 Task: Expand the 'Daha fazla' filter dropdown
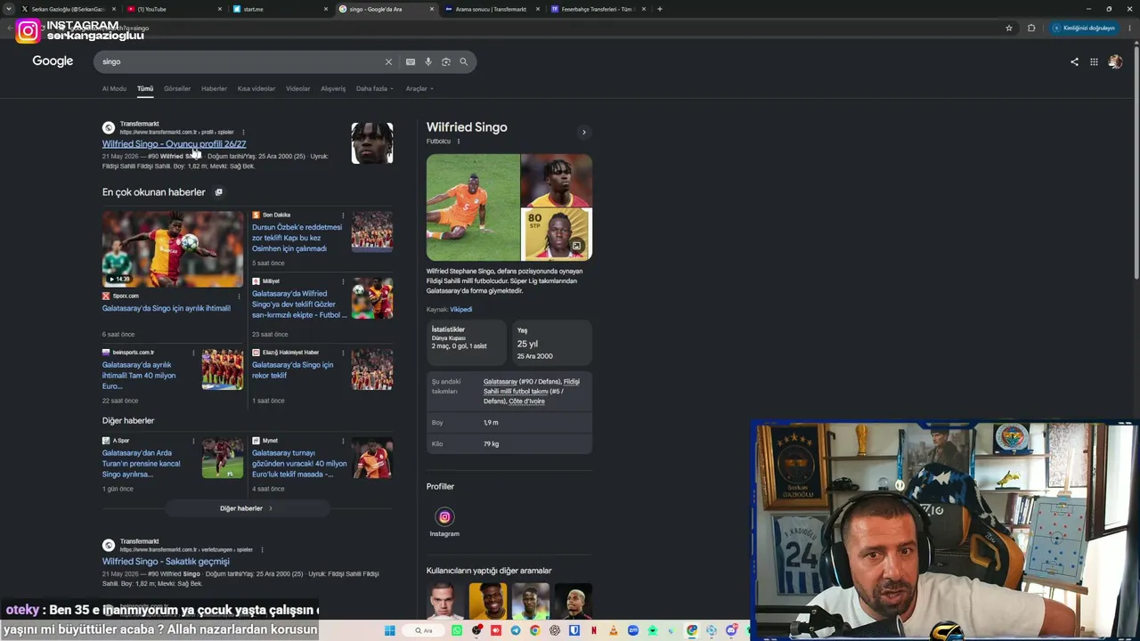(374, 88)
